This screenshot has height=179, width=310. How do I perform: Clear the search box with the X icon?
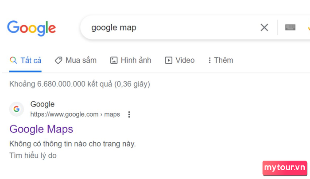pyautogui.click(x=264, y=27)
